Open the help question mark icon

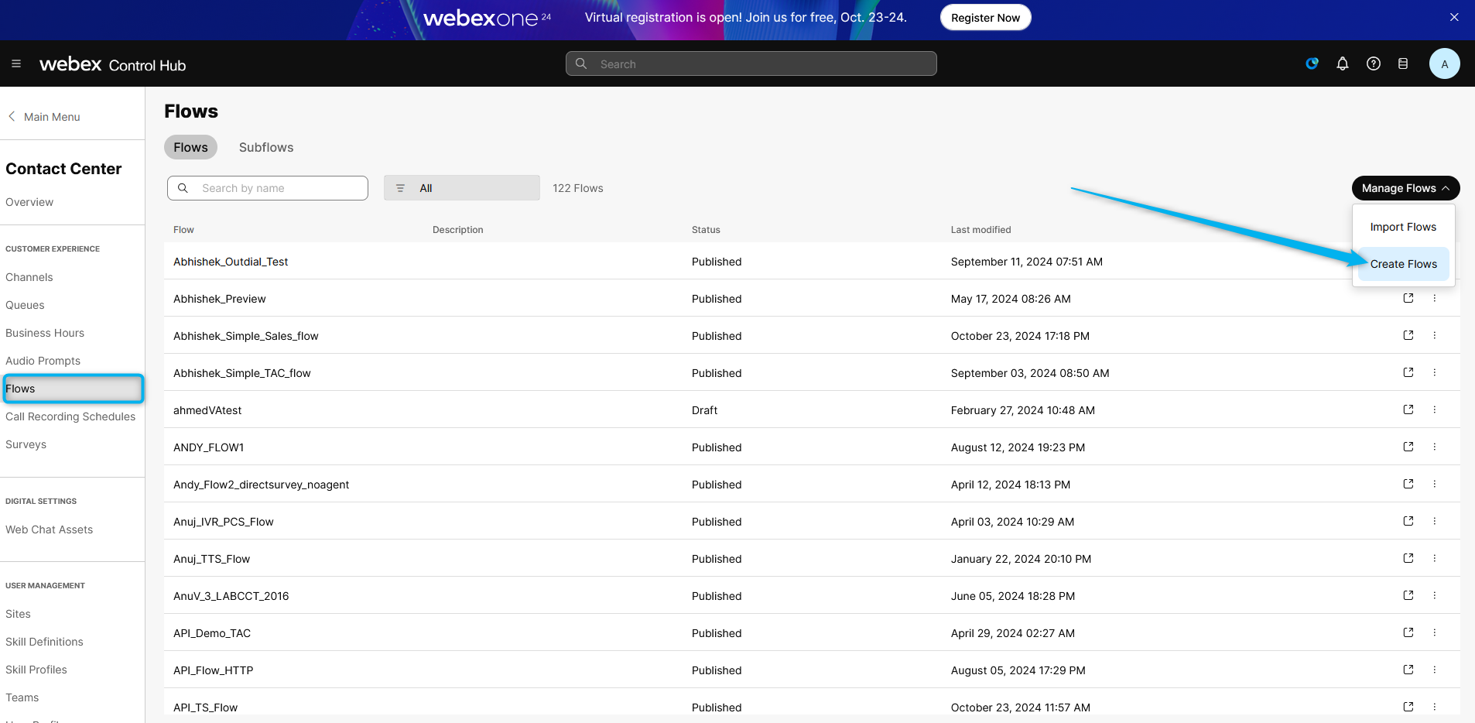[1374, 63]
